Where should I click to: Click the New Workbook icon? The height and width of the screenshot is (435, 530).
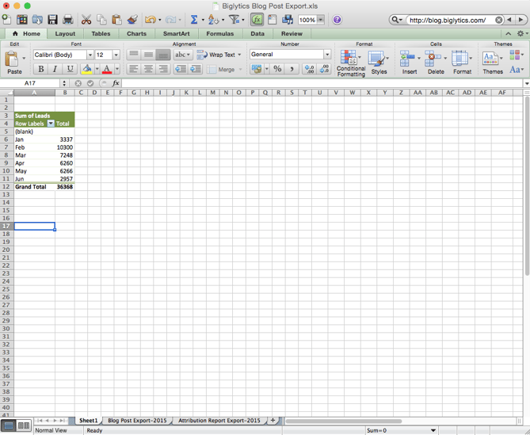[x=7, y=20]
